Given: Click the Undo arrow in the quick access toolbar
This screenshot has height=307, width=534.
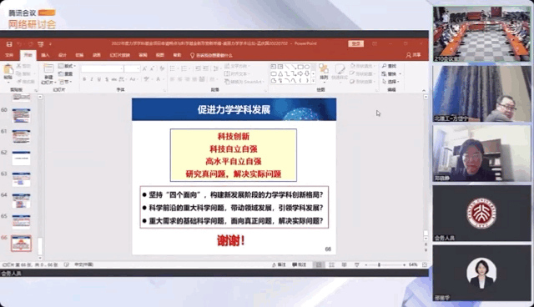Looking at the screenshot, I should [x=19, y=44].
